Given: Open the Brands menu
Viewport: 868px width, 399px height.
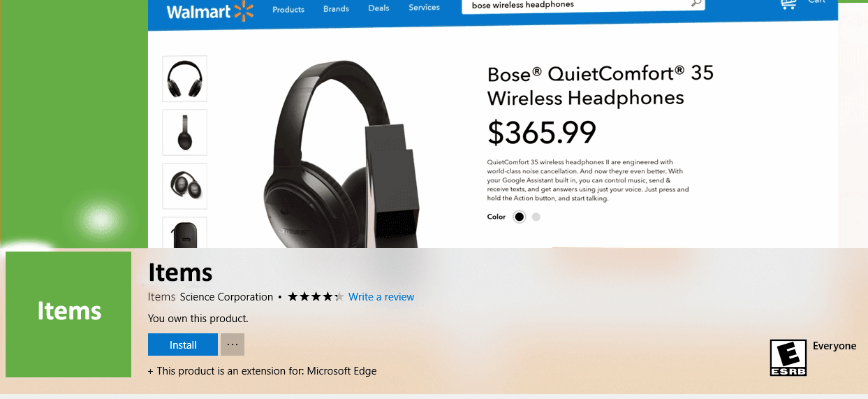Looking at the screenshot, I should [336, 10].
